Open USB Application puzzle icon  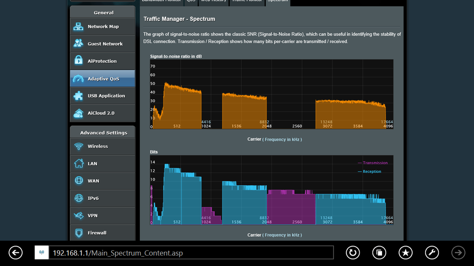click(78, 96)
